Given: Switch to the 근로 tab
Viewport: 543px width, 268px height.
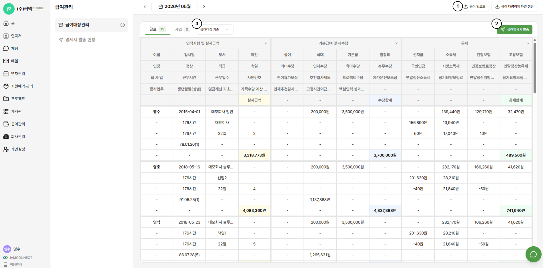Looking at the screenshot, I should [157, 29].
